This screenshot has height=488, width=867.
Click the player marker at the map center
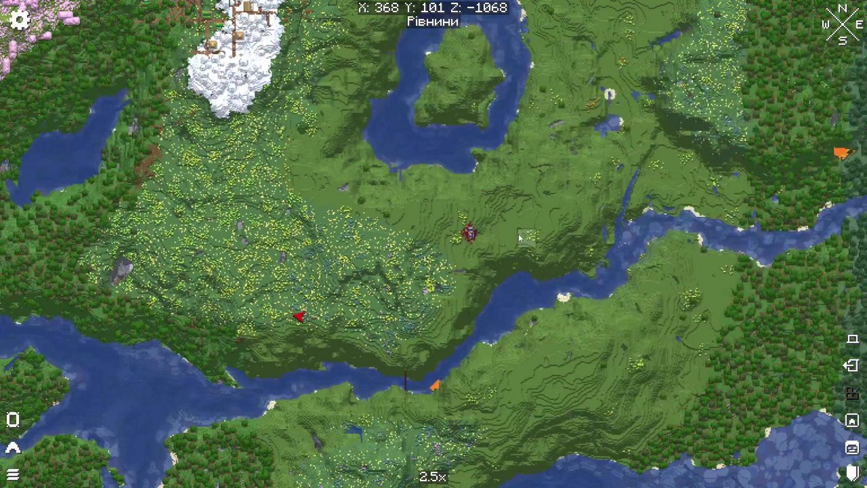click(469, 233)
